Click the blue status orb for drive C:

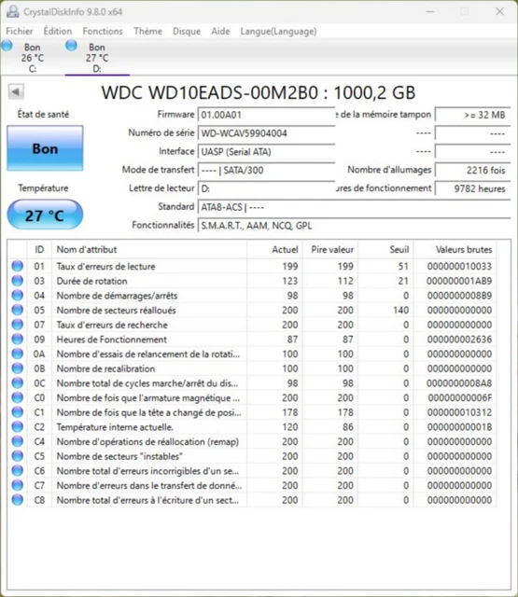point(7,46)
